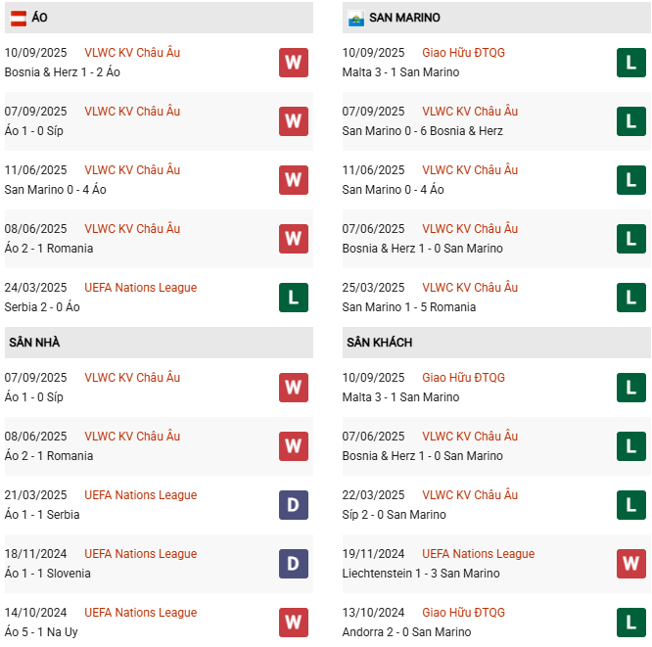Click W badge for Bosnia & Herz 1 - 2 Áo
Image resolution: width=652 pixels, height=647 pixels.
294,63
